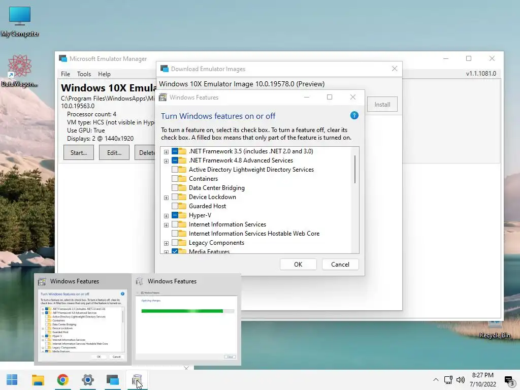Click the blue help icon in Windows Features
The width and height of the screenshot is (520, 390).
coord(354,115)
